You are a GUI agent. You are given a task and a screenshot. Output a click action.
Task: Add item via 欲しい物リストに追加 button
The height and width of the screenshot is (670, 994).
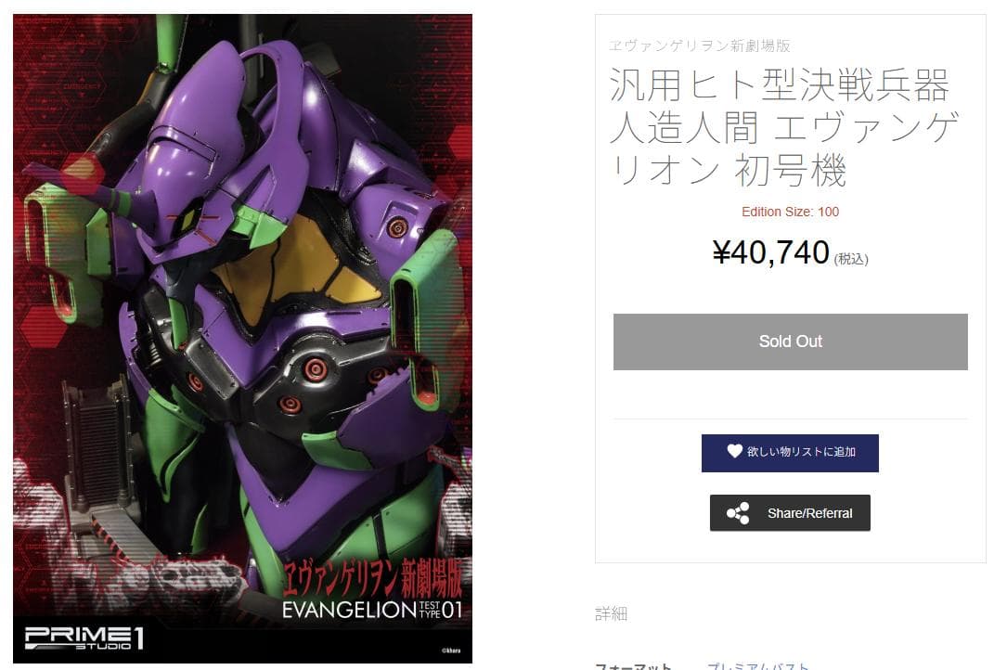coord(790,453)
